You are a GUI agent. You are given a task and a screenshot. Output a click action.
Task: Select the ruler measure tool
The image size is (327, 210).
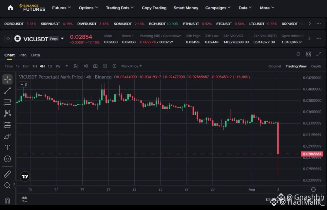pos(8,174)
